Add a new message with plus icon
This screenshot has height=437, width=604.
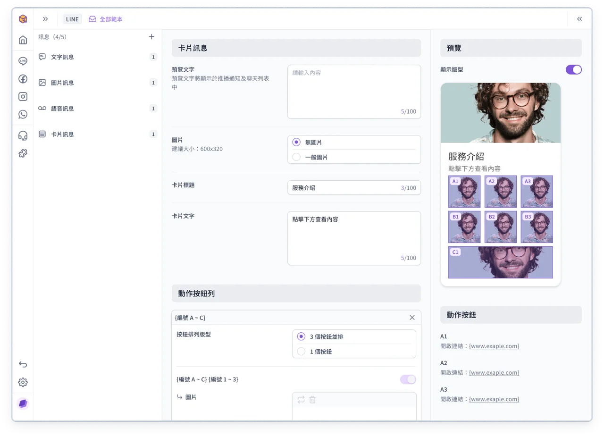point(151,36)
